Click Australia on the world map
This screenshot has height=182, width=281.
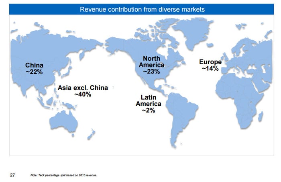coord(63,121)
